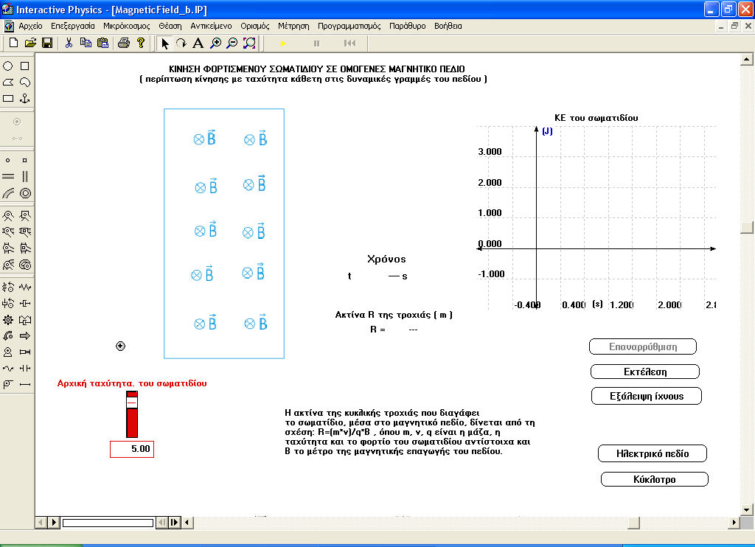Open the Κύκλοτρο simulation button
The height and width of the screenshot is (547, 755).
[655, 480]
